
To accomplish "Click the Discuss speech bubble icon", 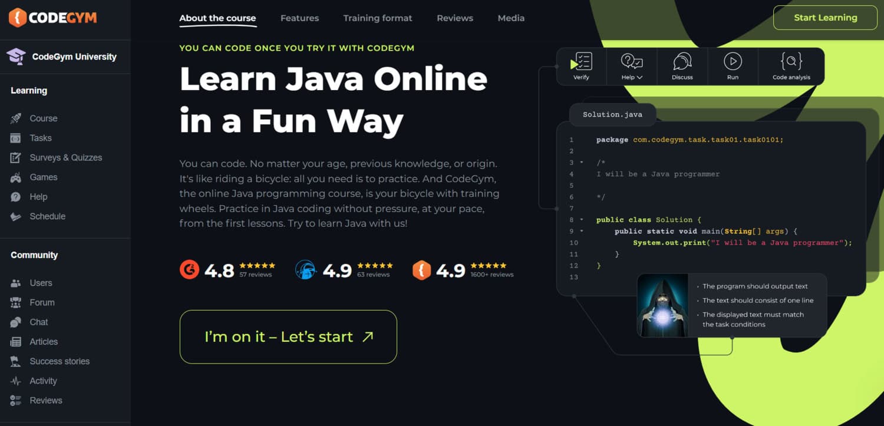I will [682, 61].
